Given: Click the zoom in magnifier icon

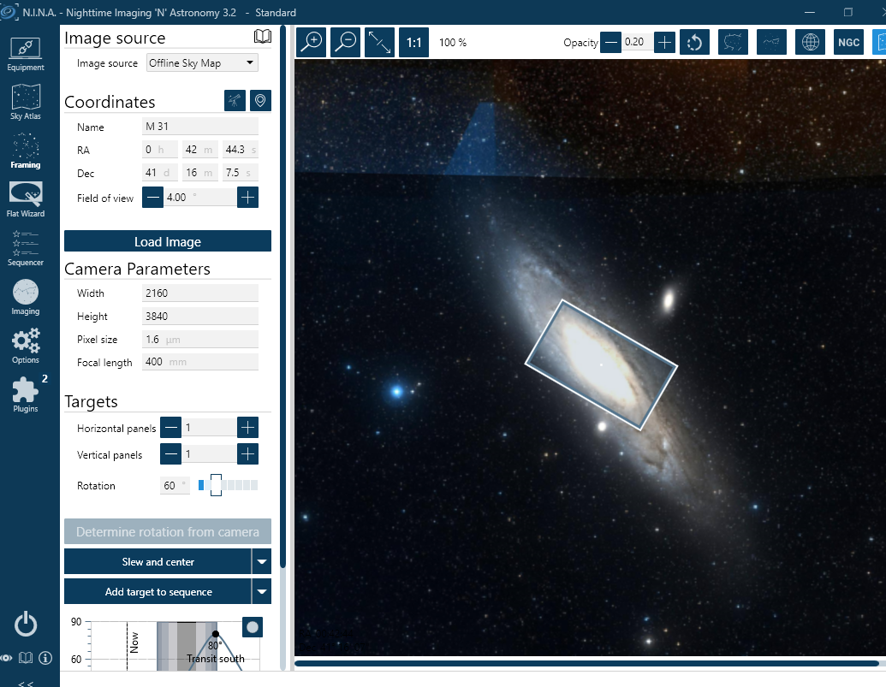Looking at the screenshot, I should pos(312,42).
